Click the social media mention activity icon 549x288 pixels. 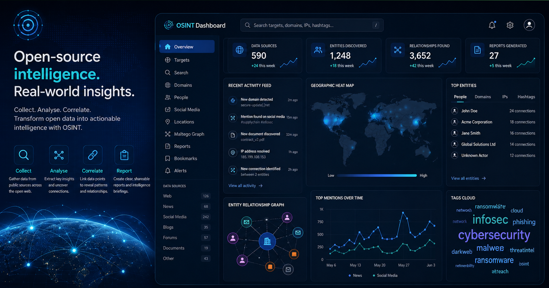pyautogui.click(x=233, y=118)
